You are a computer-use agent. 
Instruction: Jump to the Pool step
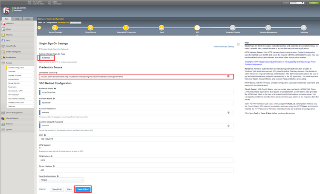tap(161, 28)
